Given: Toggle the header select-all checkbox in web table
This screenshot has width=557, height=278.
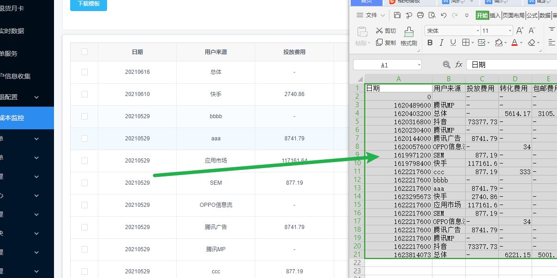Looking at the screenshot, I should (84, 52).
